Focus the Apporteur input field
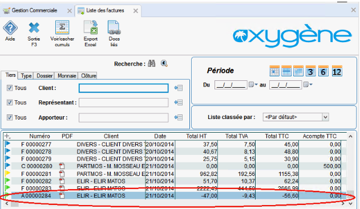This screenshot has width=360, height=209. pos(124,117)
